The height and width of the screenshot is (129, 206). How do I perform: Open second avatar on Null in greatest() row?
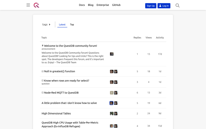(x=116, y=72)
